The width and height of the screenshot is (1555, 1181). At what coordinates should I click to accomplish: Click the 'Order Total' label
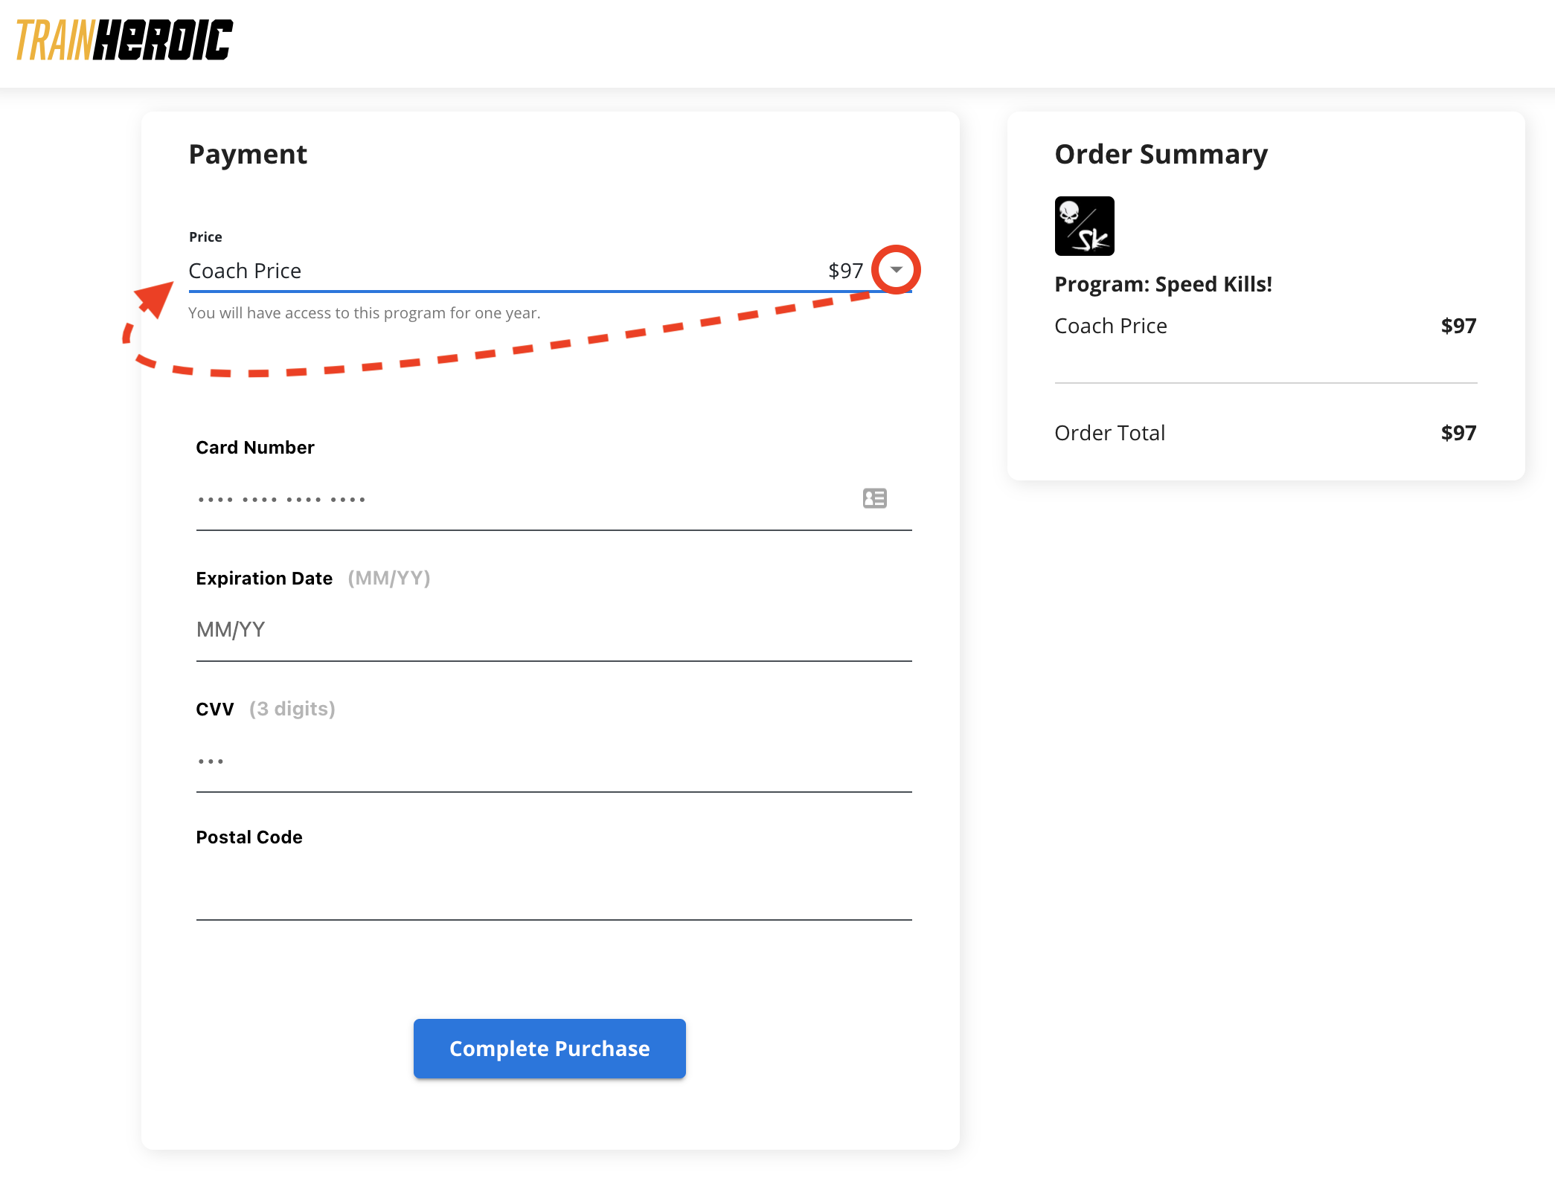tap(1110, 433)
